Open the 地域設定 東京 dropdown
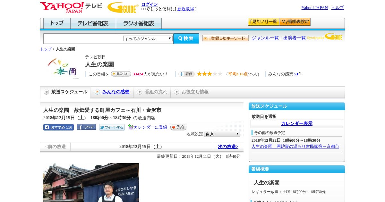Viewport: 385px width, 202px height. pos(222,134)
